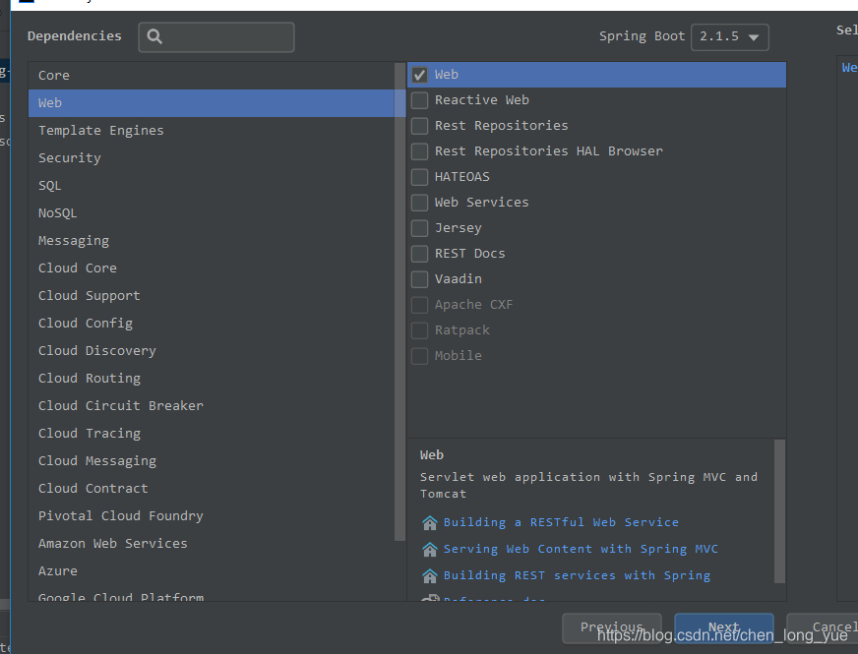Enable the REST Docs checkbox
Viewport: 858px width, 654px height.
click(420, 254)
